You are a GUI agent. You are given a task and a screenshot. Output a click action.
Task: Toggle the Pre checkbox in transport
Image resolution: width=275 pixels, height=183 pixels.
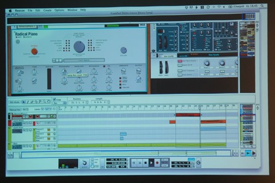pos(92,163)
